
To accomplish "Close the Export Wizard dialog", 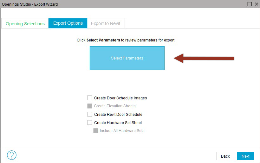I will [x=256, y=4].
